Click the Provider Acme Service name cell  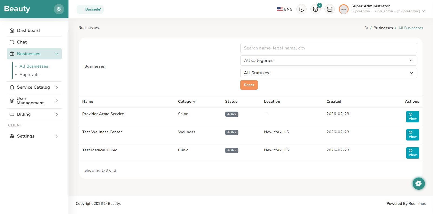(x=103, y=114)
